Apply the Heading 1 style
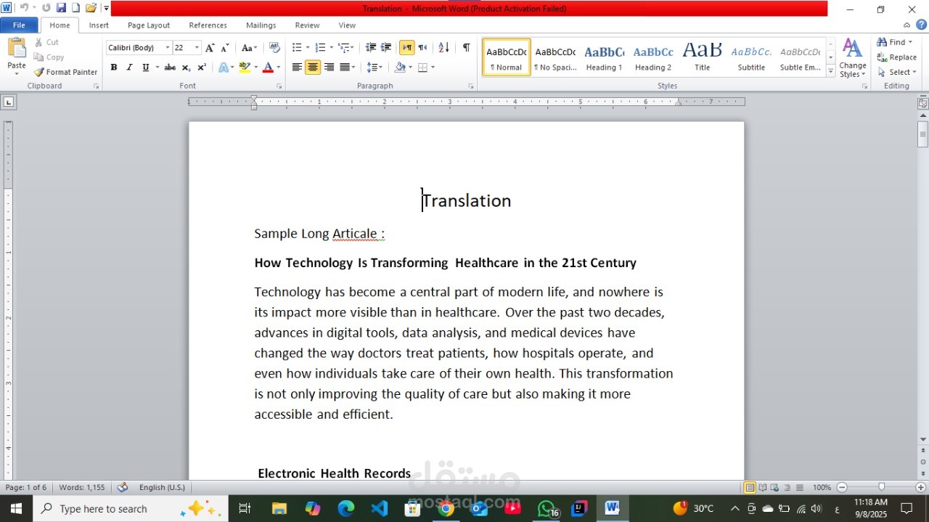The height and width of the screenshot is (522, 929). 604,57
